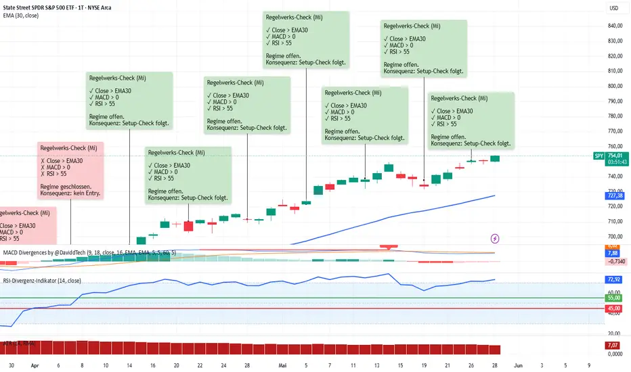Image resolution: width=631 pixels, height=372 pixels.
Task: Click the 72,92 RSI value label
Action: (x=613, y=279)
